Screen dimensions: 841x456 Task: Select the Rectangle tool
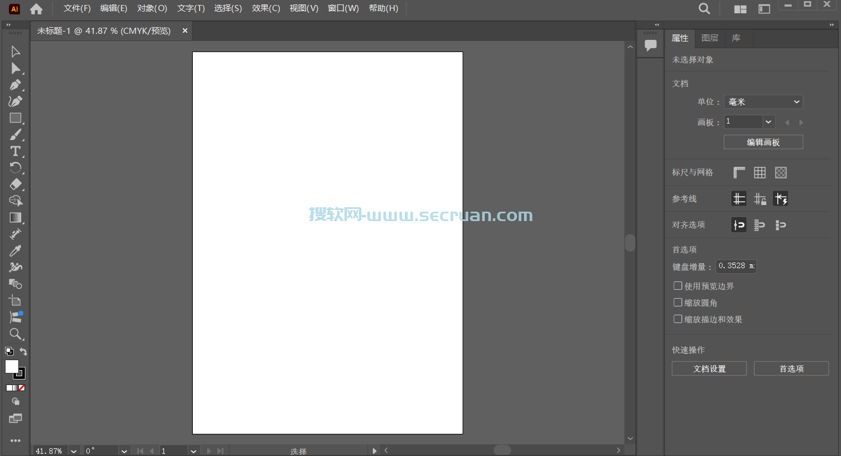click(16, 118)
